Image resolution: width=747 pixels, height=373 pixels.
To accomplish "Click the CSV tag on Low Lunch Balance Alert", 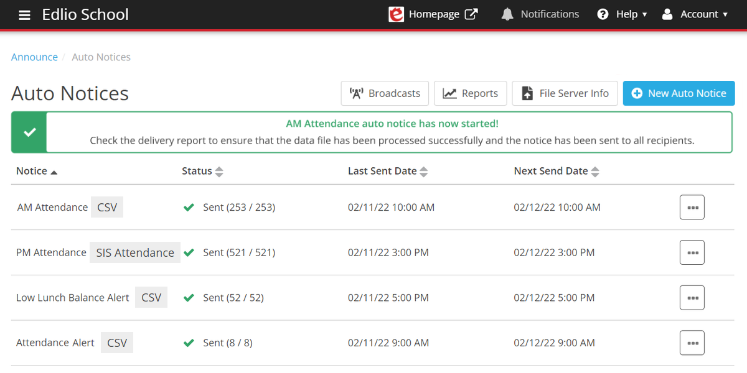I will coord(151,298).
